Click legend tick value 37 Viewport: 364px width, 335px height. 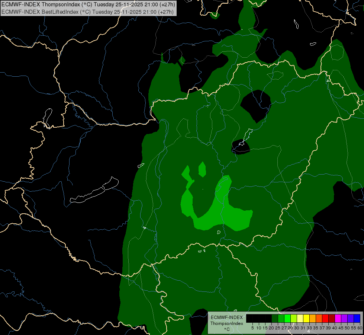point(322,328)
